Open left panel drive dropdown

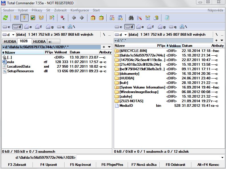(x=9, y=35)
